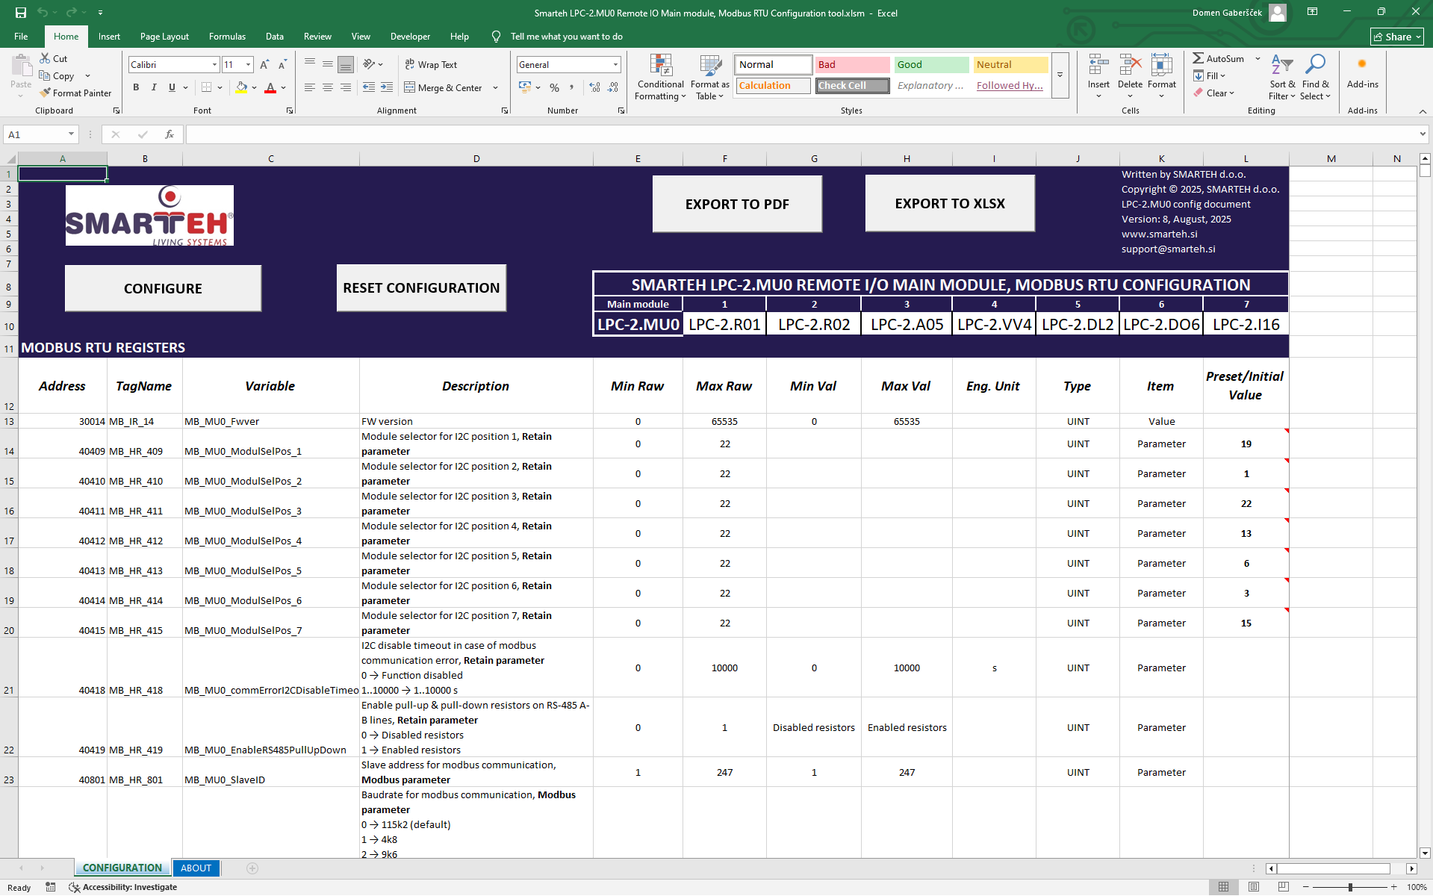Switch to the ABOUT sheet tab
Screen dimensions: 1433x896
[196, 868]
